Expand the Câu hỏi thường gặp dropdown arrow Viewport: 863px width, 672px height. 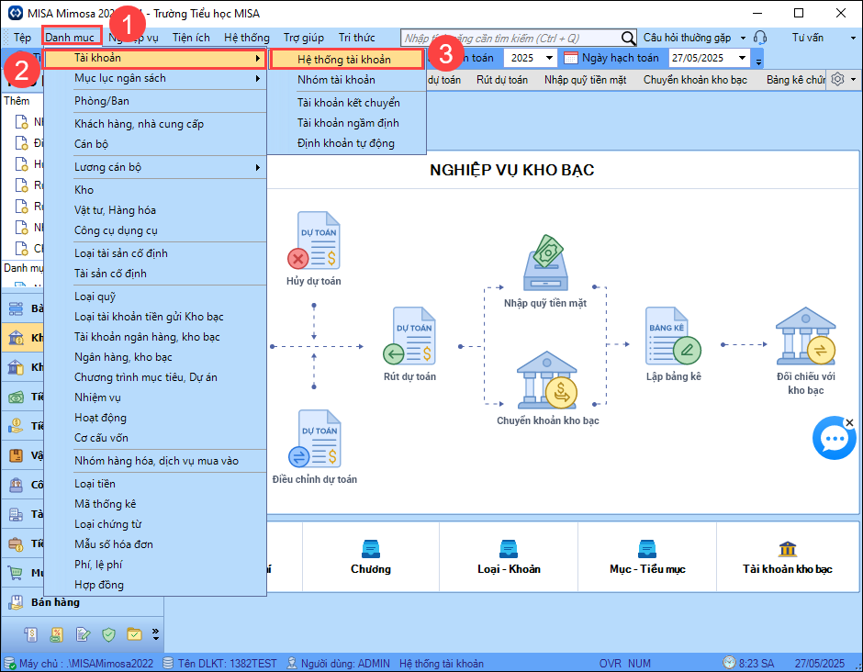coord(743,38)
